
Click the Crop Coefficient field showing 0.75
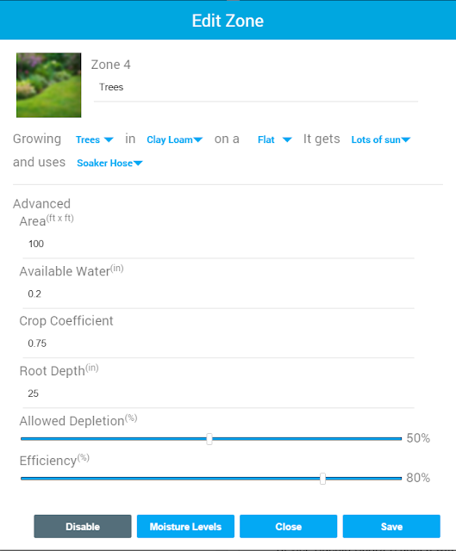(x=218, y=344)
